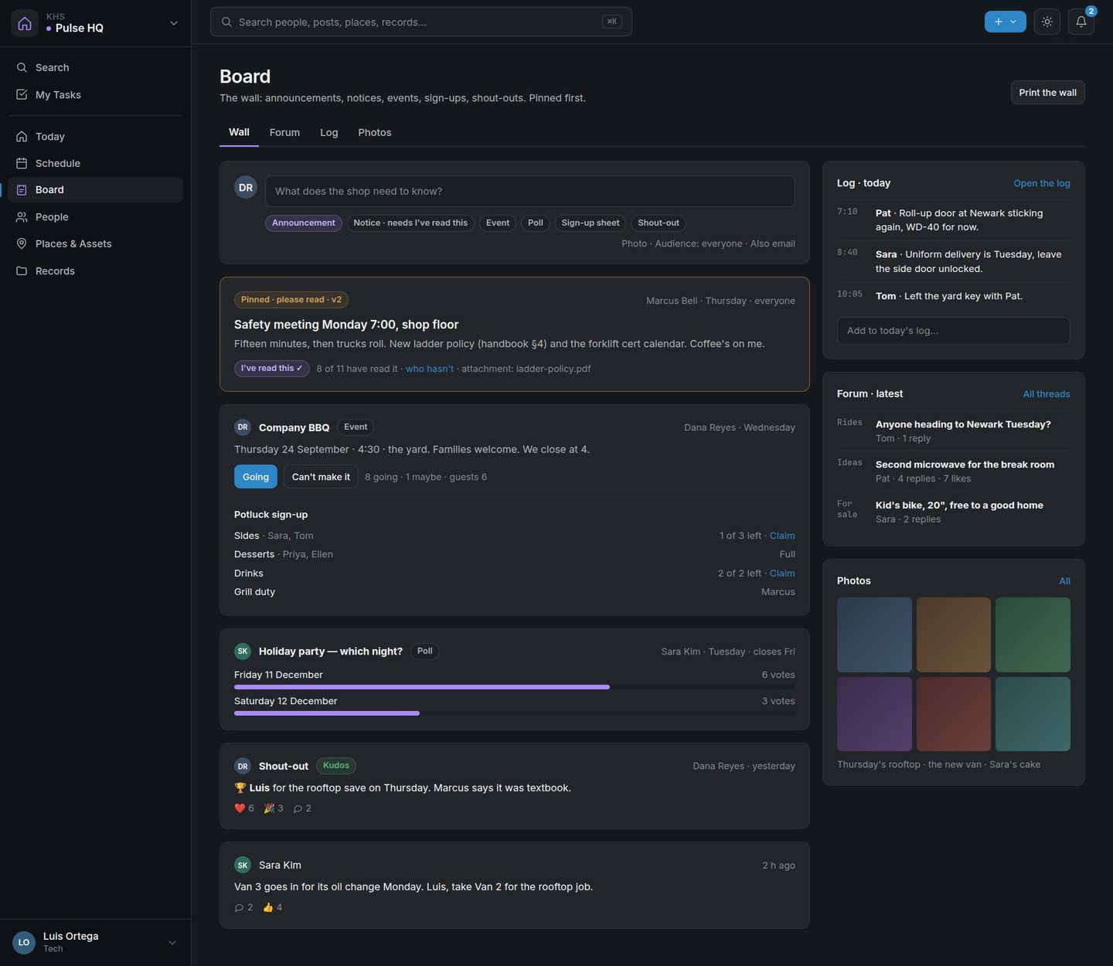This screenshot has height=966, width=1113.
Task: Toggle the "I've read this" acknowledgment
Action: coord(272,369)
